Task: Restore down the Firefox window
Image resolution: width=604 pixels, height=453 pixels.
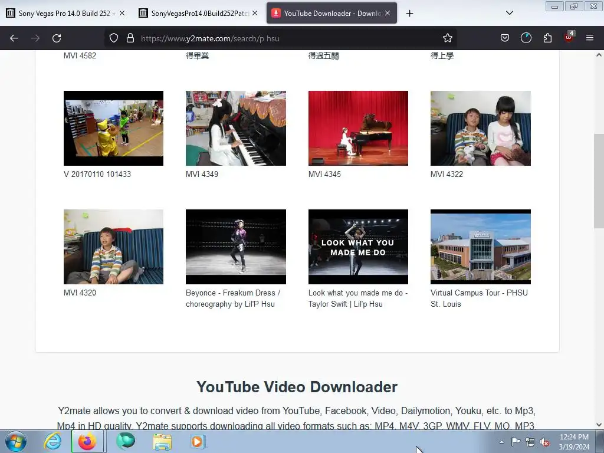Action: pos(574,6)
